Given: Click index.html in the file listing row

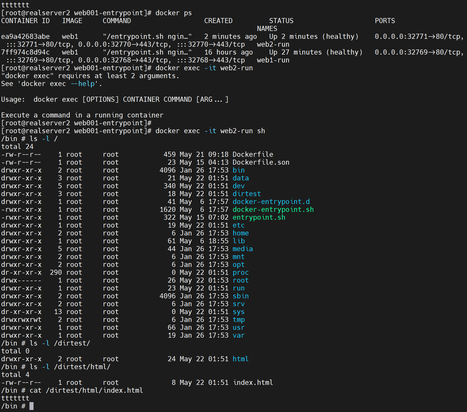Looking at the screenshot, I should (253, 383).
